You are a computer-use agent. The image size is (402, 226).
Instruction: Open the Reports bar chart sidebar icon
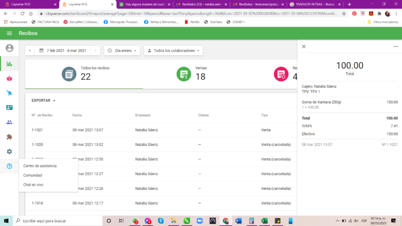9,64
